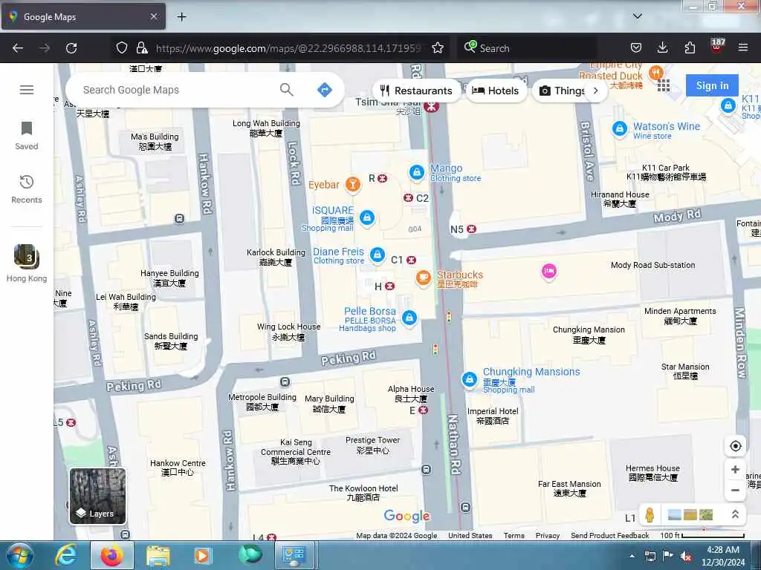Click the Chungking Mansion building label
This screenshot has width=761, height=570.
pos(589,335)
